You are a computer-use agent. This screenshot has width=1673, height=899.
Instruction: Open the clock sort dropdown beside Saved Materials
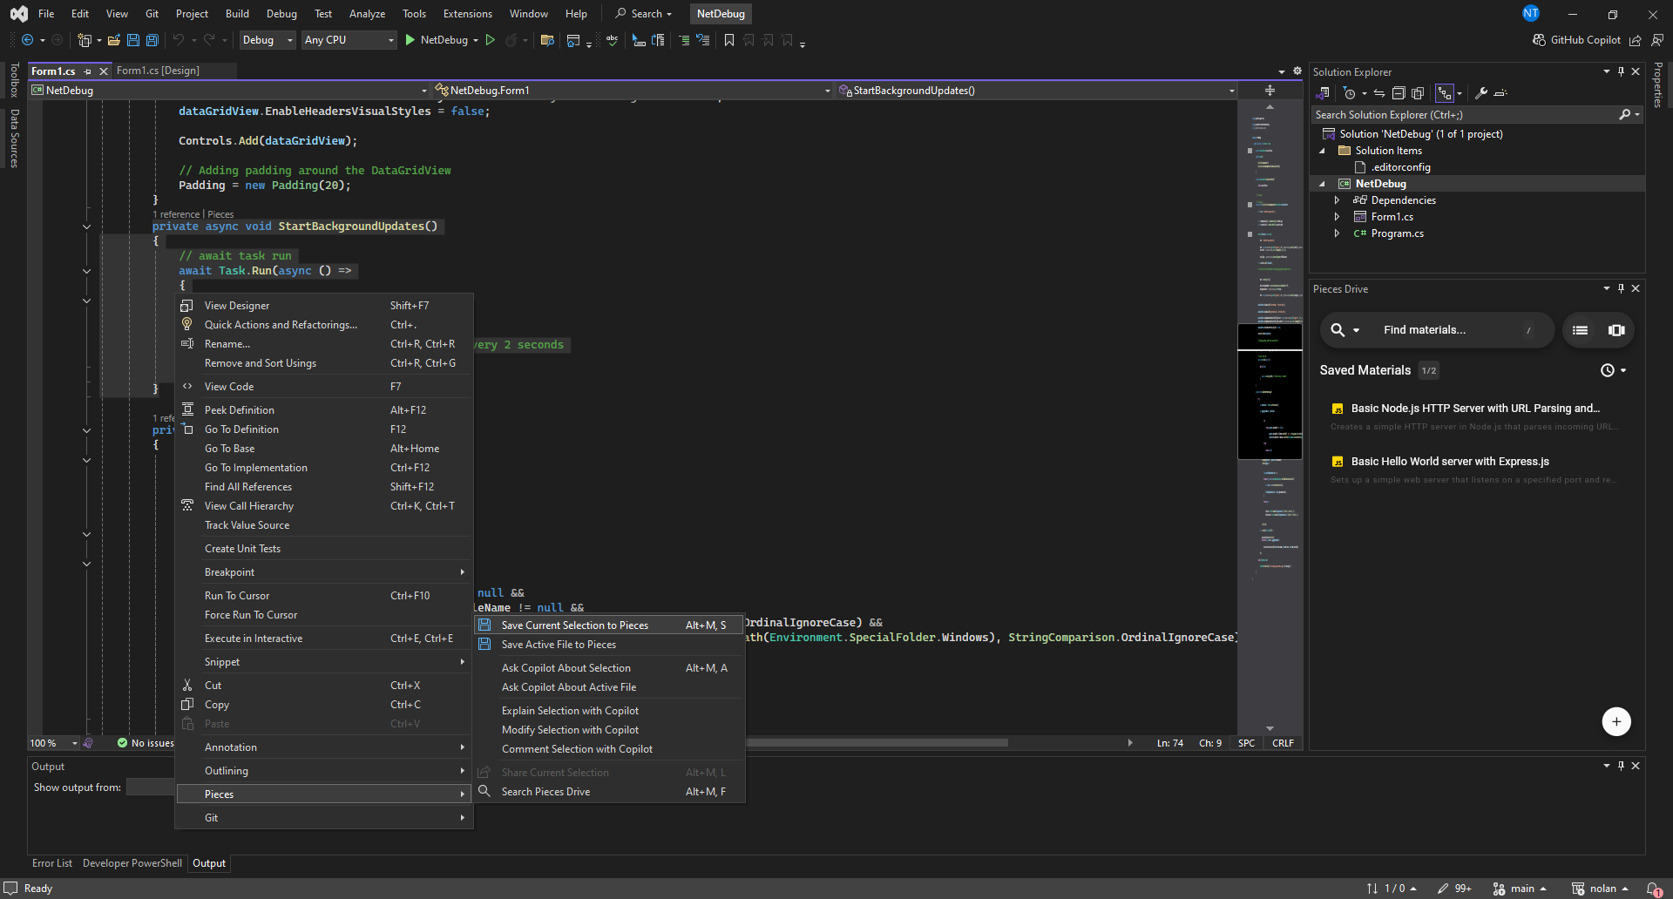point(1614,370)
